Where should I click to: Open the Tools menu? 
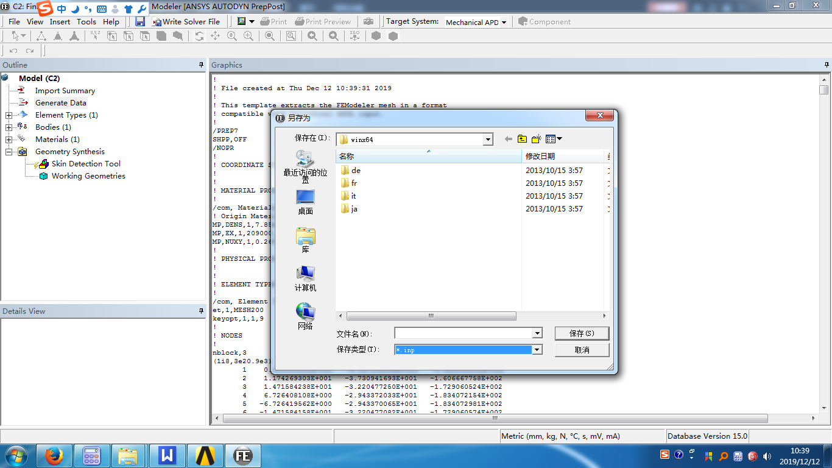pos(86,21)
